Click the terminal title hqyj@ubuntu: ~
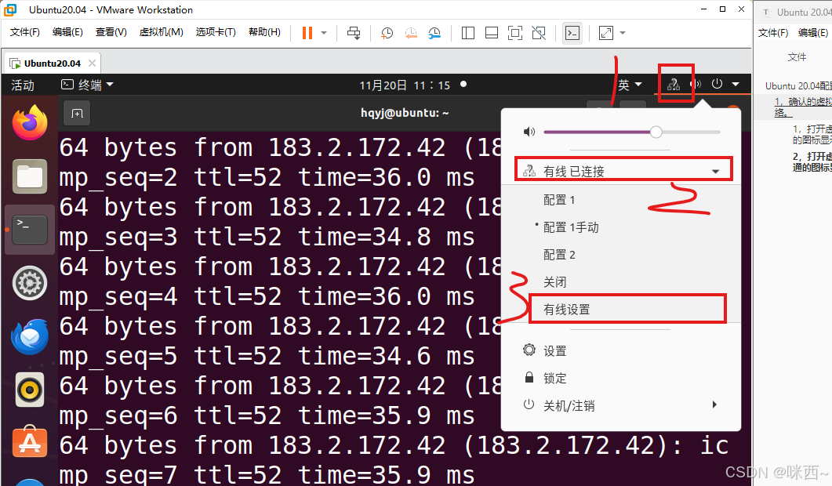Screen dimensions: 832x486 405,113
